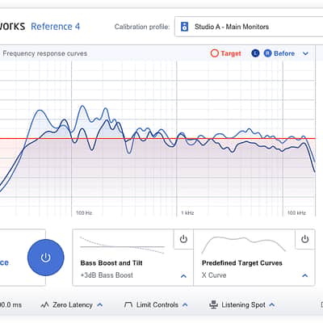Screen dimensions: 323x323
Task: Toggle the left channel L curve
Action: click(255, 53)
